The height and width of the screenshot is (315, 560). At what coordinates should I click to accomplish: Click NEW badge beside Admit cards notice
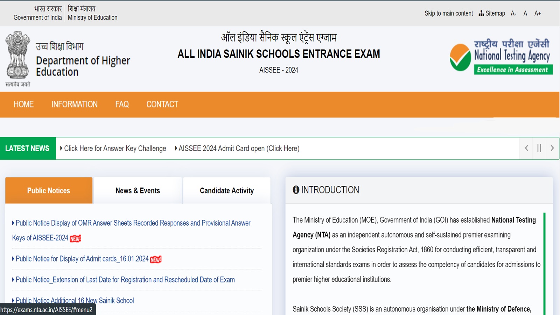pos(156,259)
